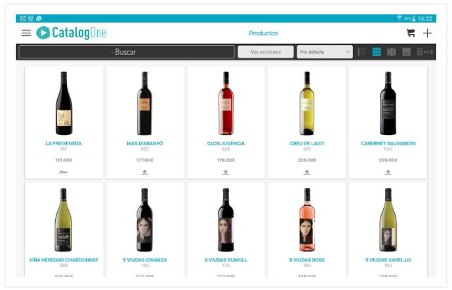The image size is (452, 290).
Task: Click the MAS D'ARANYÓ product name
Action: click(145, 143)
